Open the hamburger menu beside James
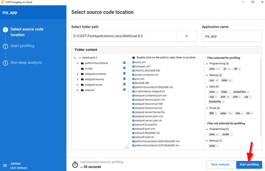 (5, 166)
